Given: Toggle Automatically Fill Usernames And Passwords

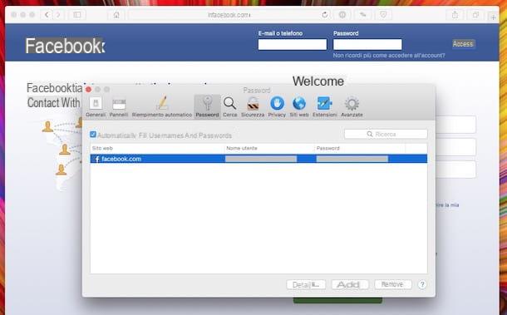Looking at the screenshot, I should 93,135.
